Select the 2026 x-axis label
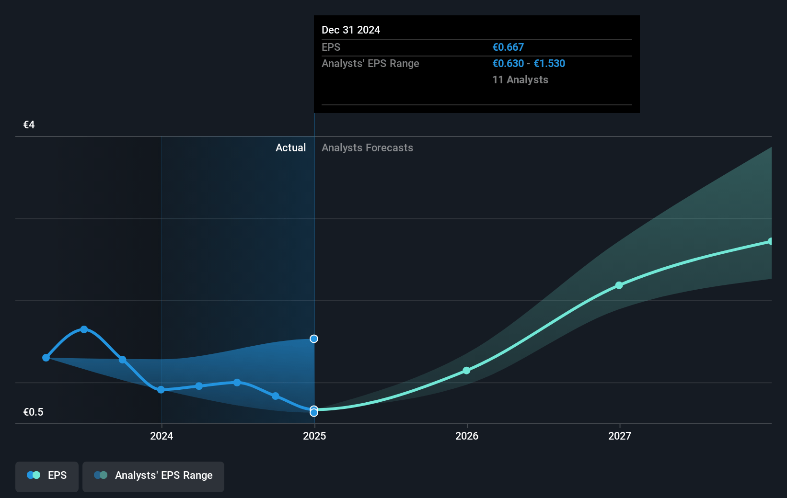Viewport: 787px width, 498px height. tap(467, 436)
